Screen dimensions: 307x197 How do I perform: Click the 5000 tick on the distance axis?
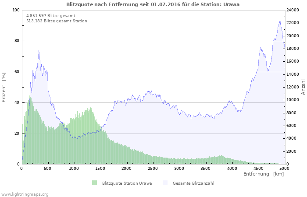284,168
